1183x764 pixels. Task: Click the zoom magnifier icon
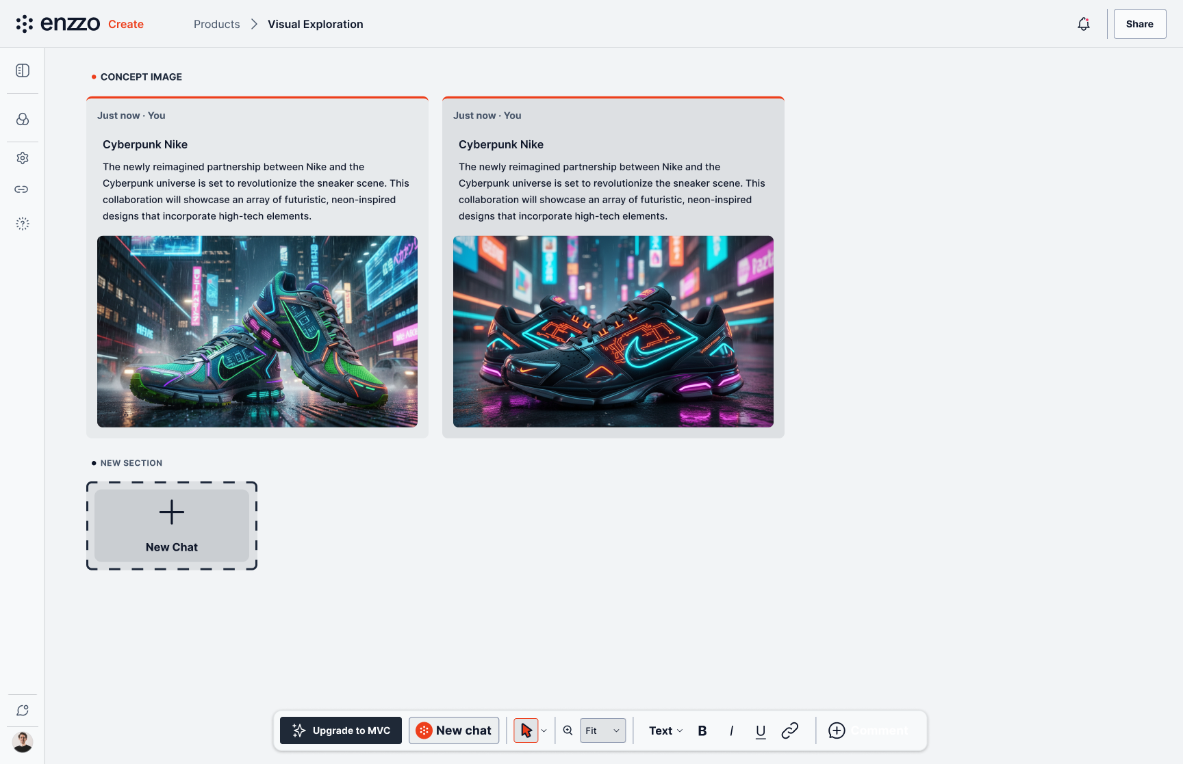[x=568, y=730]
